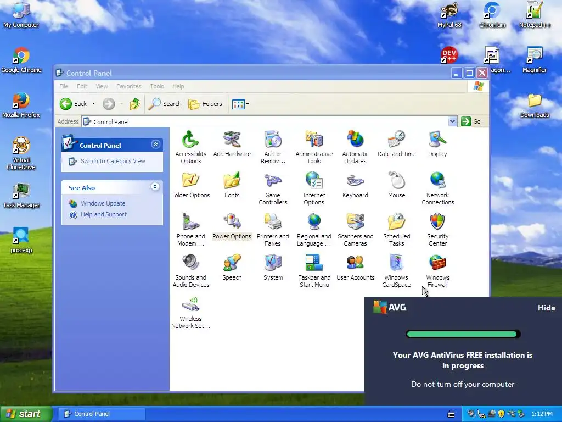Select Mozilla Firefox desktop icon

point(21,105)
